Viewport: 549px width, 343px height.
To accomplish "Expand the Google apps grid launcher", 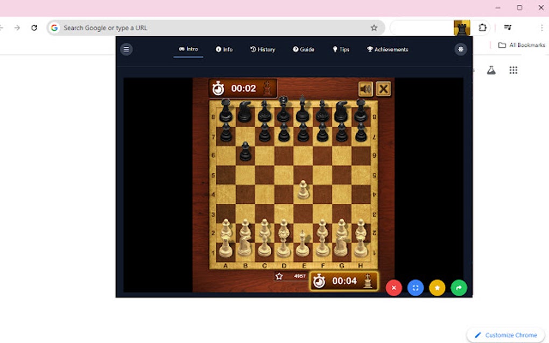I will pyautogui.click(x=513, y=70).
